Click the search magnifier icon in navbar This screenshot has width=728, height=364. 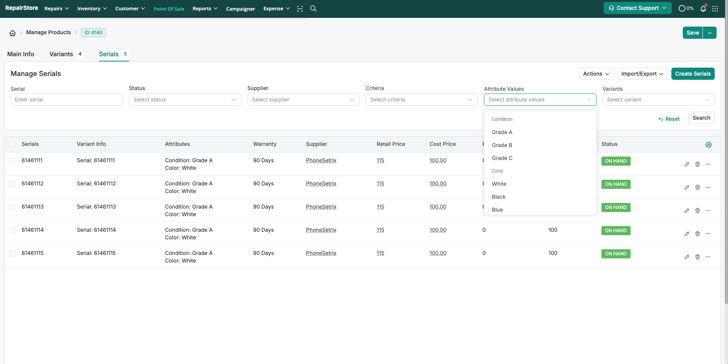tap(313, 9)
